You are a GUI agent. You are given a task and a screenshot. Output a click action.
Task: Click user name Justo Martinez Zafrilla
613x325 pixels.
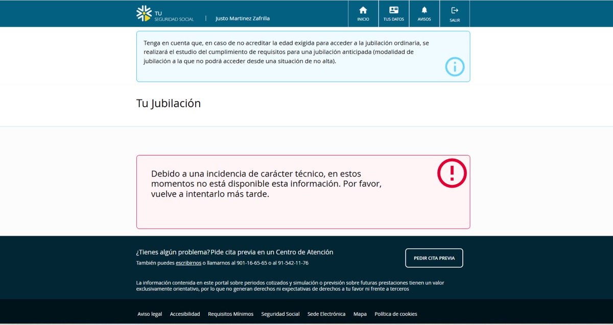(243, 18)
